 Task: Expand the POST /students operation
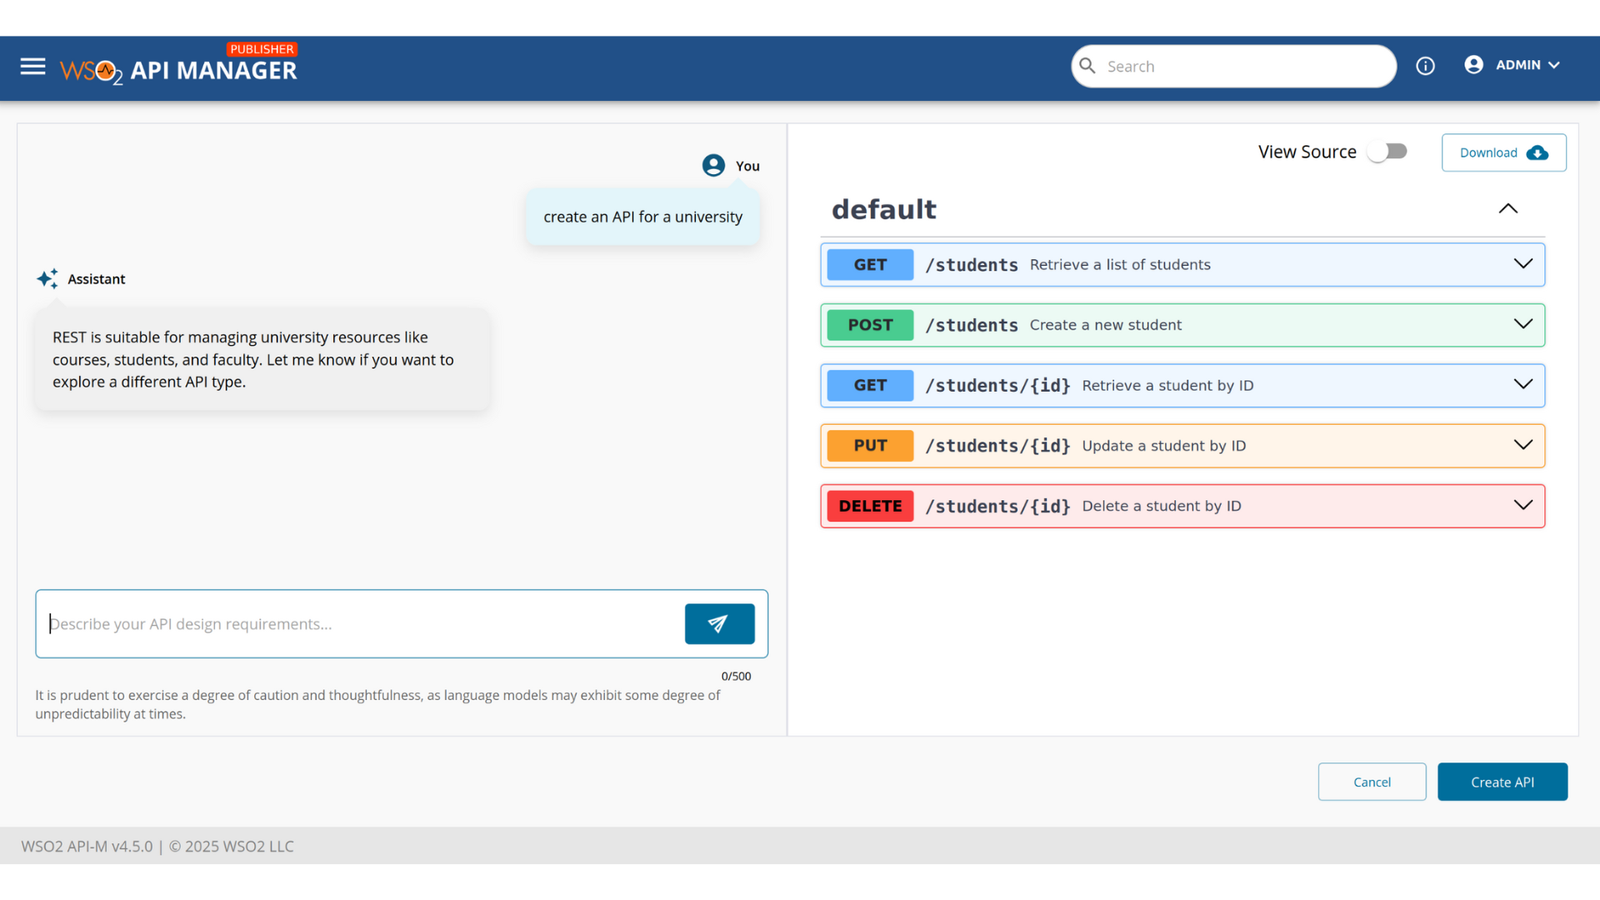[1522, 325]
